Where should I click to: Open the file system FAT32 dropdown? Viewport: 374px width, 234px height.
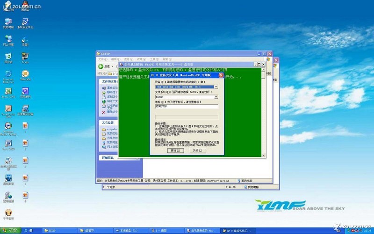point(216,97)
